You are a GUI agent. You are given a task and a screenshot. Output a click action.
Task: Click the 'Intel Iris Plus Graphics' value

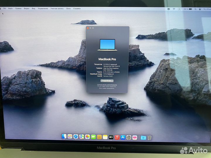click(111, 68)
